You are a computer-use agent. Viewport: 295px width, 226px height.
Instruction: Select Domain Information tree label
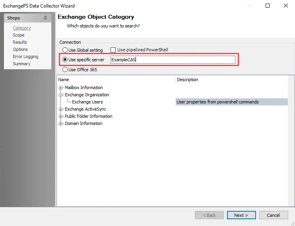coord(83,123)
